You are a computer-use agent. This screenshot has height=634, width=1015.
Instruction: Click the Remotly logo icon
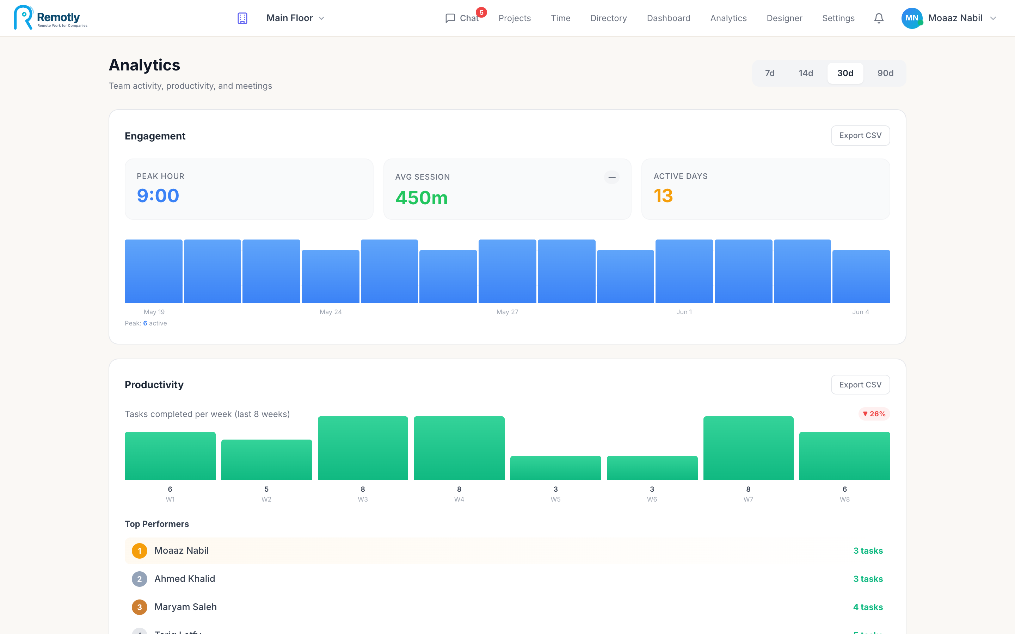click(23, 18)
